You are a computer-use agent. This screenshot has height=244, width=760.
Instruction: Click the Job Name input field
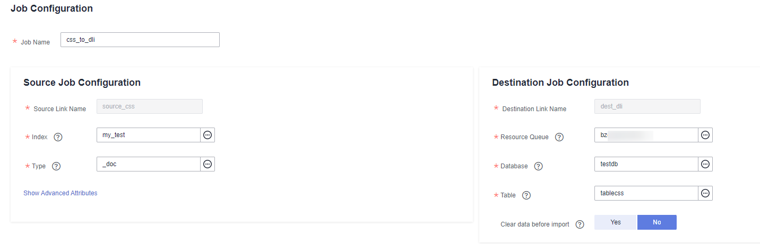140,40
